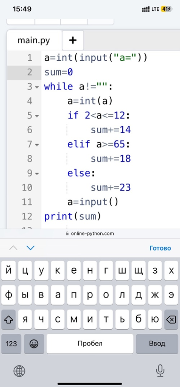Viewport: 180px width, 387px height.
Task: Place cursor on sum+=23 line
Action: point(111,188)
